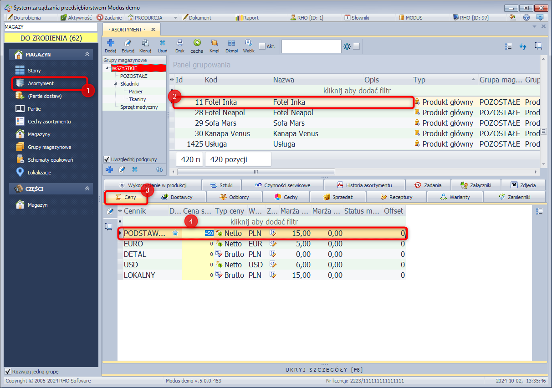Click the Dodaj (add) toolbar icon
552x388 pixels.
pos(110,45)
